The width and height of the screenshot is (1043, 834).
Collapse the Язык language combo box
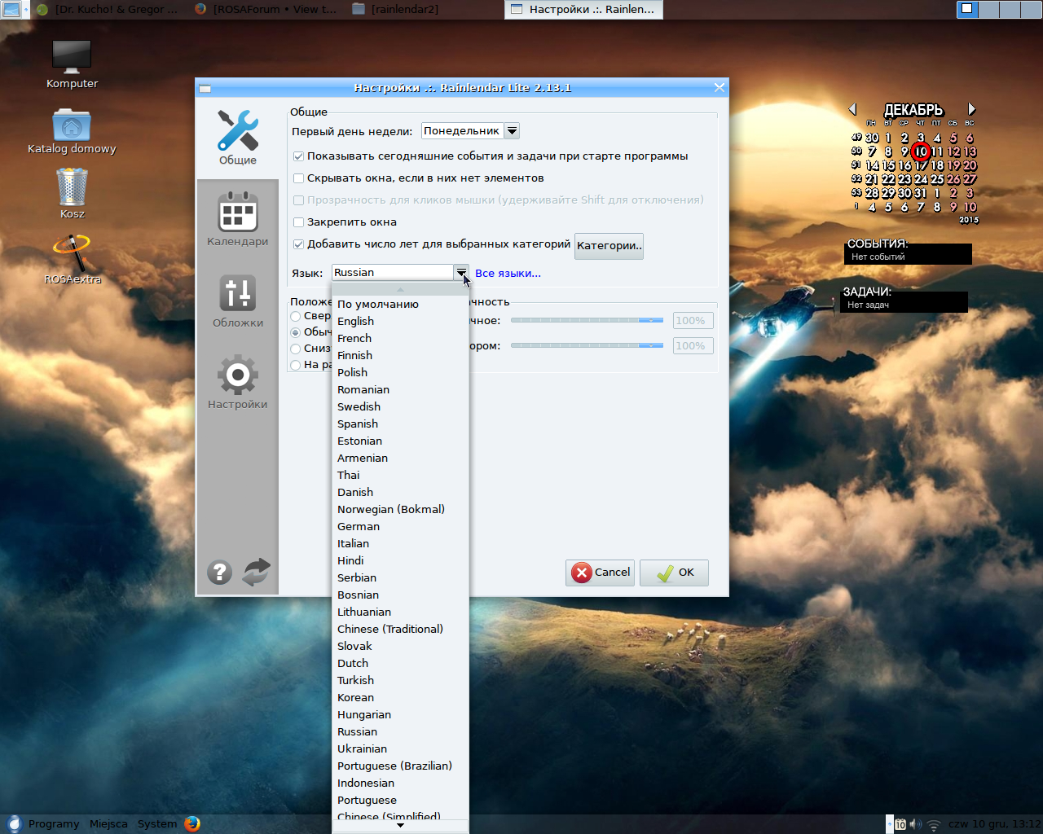tap(461, 273)
